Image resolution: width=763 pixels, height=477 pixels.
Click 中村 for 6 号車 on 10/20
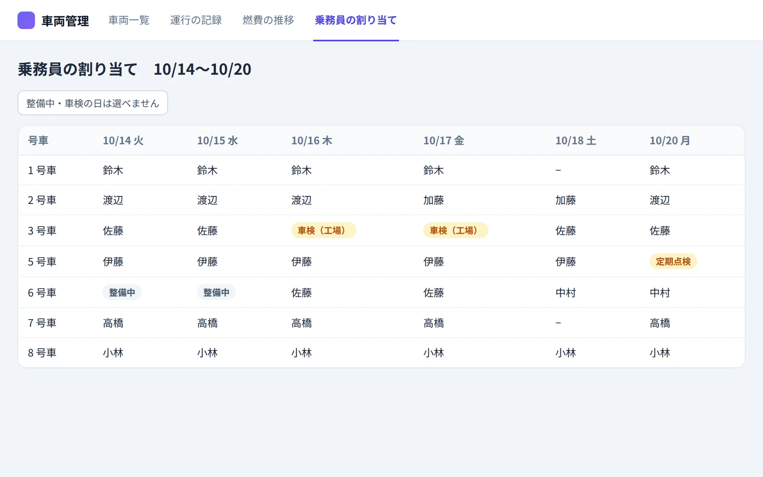(x=660, y=293)
